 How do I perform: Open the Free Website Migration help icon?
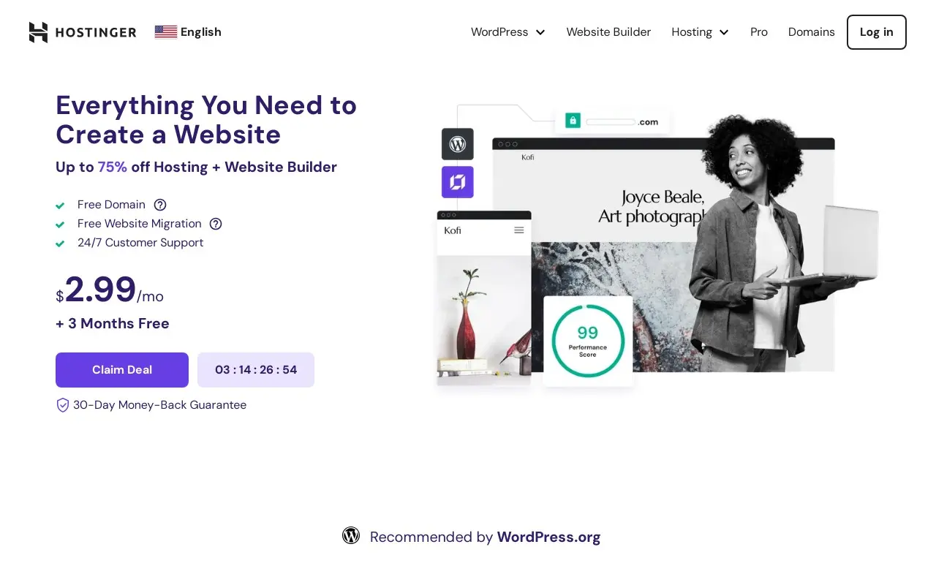(216, 224)
